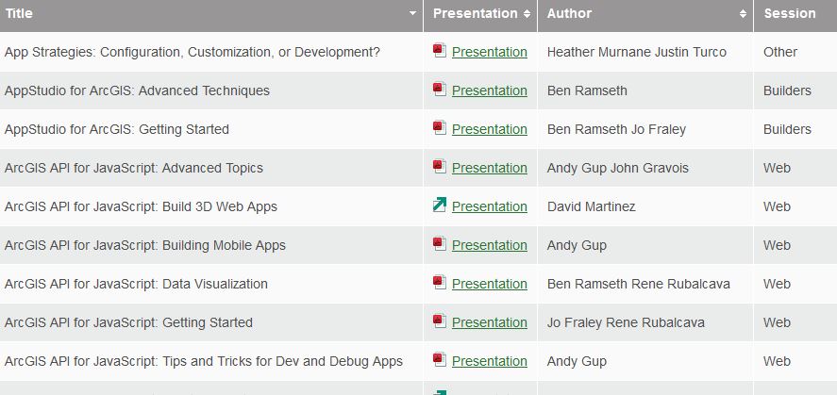Open Presentation link for Tips and Tricks session

[489, 361]
